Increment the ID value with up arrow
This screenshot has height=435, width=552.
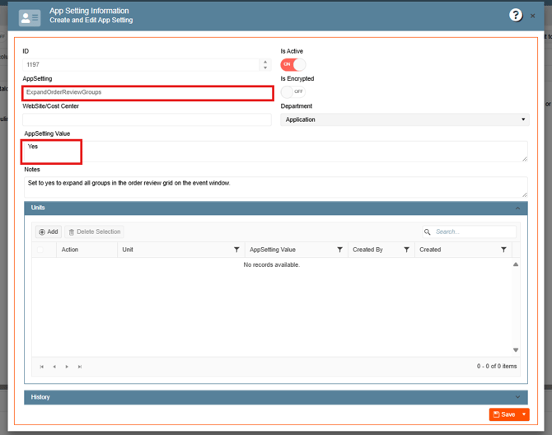264,62
